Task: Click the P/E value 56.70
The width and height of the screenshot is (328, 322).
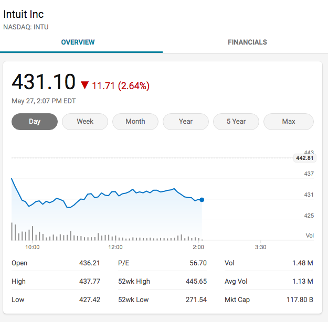Action: pyautogui.click(x=198, y=263)
